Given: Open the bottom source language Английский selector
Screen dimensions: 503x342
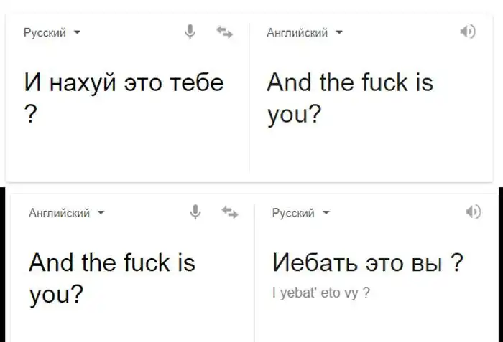Looking at the screenshot, I should coord(59,213).
